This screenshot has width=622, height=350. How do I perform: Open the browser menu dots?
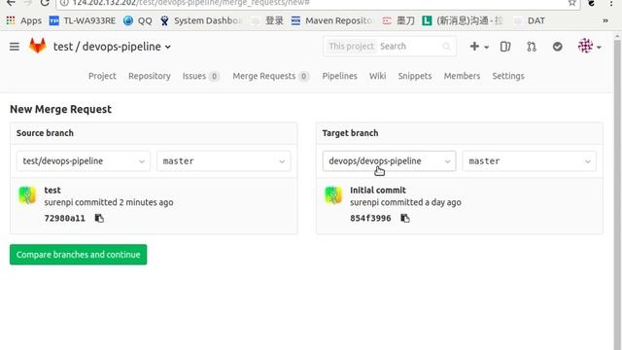pyautogui.click(x=611, y=3)
